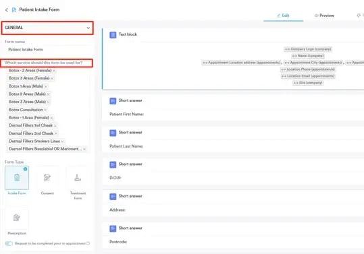Image resolution: width=364 pixels, height=254 pixels.
Task: Click the Short answer icon above D.O.B
Action: (x=113, y=164)
